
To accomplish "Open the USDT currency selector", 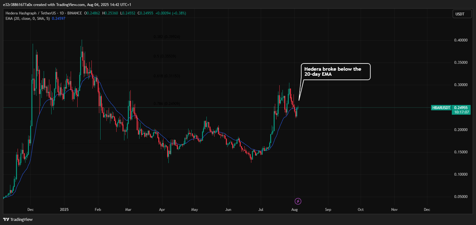I will 462,14.
